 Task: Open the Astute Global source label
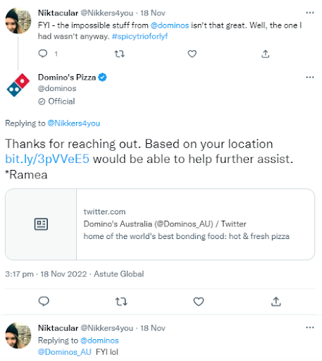[119, 274]
